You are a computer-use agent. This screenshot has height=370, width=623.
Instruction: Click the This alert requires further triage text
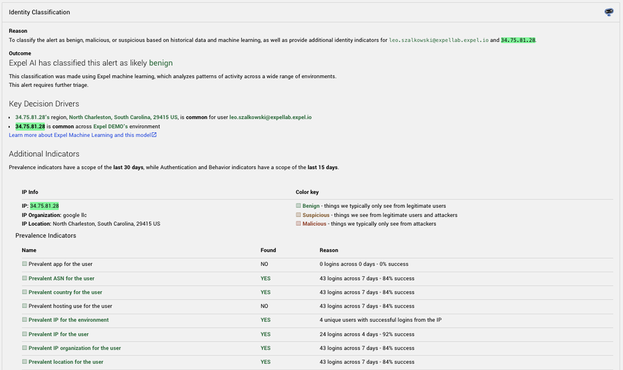click(49, 85)
